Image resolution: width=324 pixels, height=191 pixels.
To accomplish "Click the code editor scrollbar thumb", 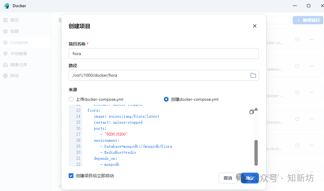I will pos(256,153).
